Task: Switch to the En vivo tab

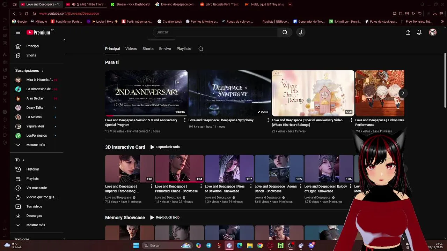Action: point(165,49)
